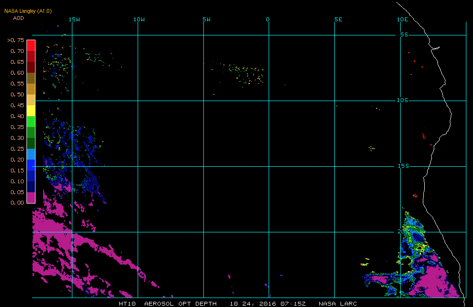Choose the medium green swatch between 0.35 and 0.30

pyautogui.click(x=31, y=132)
